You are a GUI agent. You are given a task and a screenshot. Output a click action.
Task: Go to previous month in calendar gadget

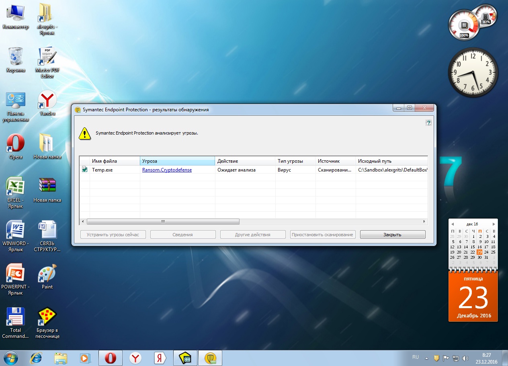453,224
